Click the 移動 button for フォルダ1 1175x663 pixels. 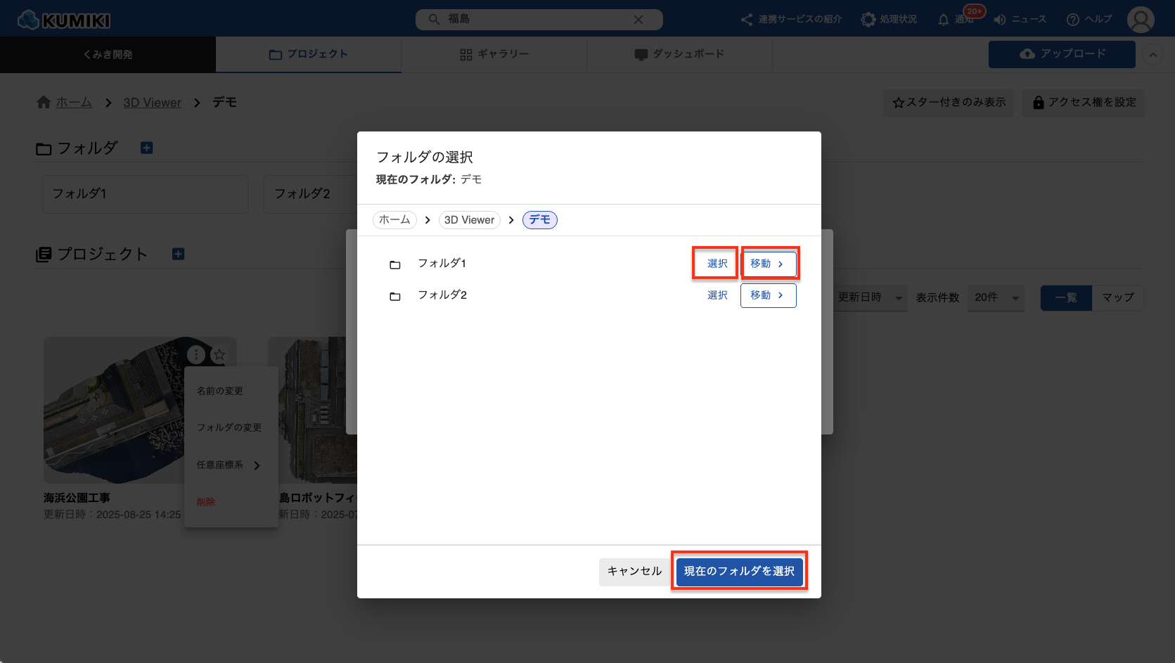[768, 264]
